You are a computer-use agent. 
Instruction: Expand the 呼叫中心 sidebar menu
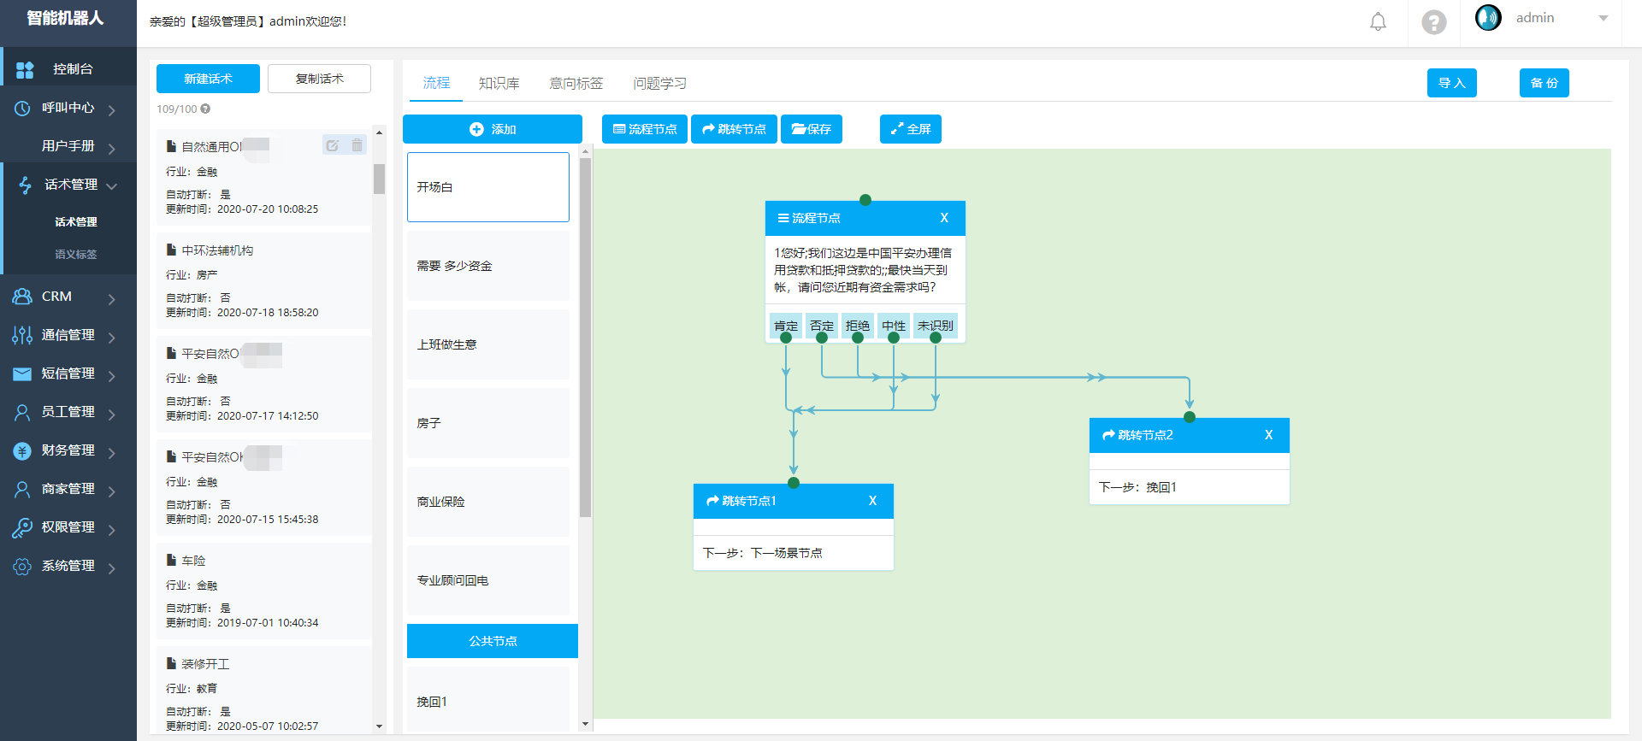coord(68,108)
